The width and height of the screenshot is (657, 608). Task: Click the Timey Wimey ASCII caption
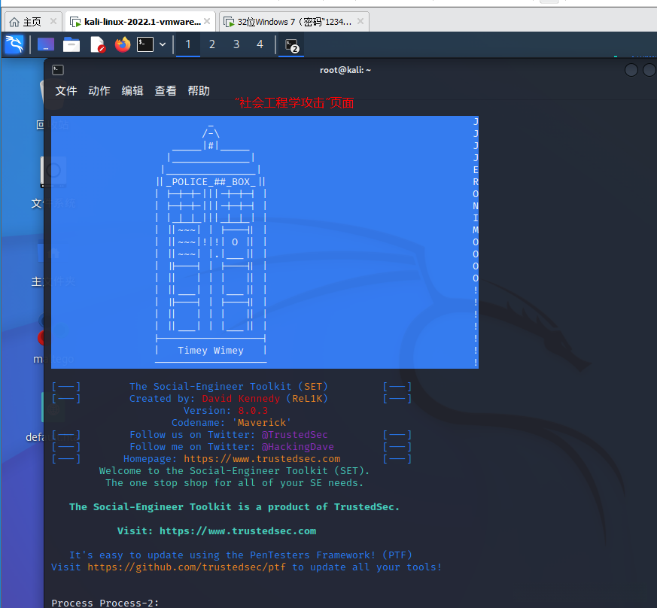tap(210, 351)
